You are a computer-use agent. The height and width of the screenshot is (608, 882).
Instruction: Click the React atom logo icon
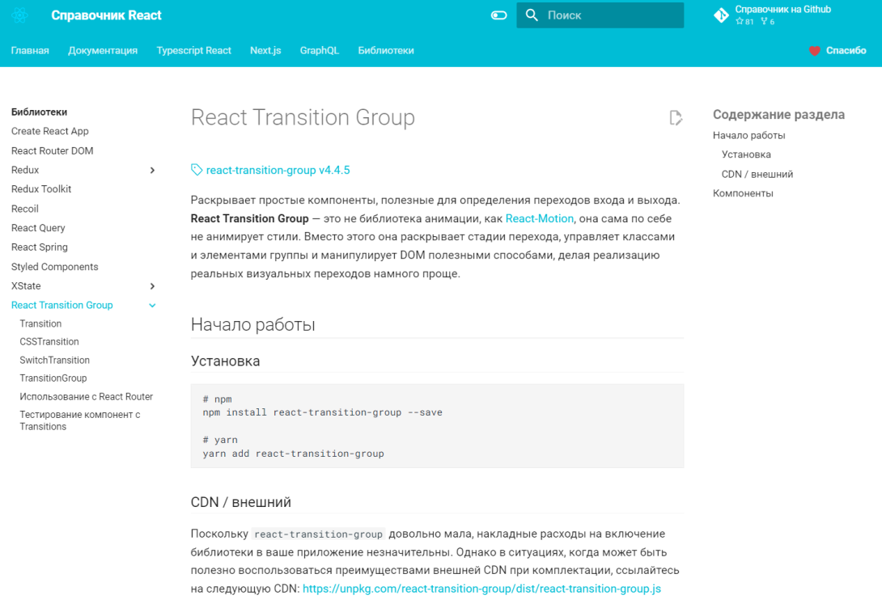click(x=19, y=15)
